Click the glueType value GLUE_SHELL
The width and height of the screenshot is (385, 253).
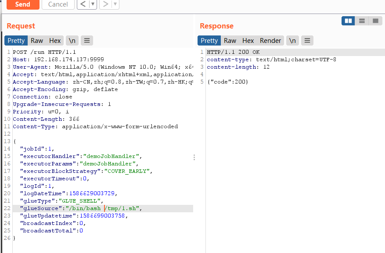(79, 201)
